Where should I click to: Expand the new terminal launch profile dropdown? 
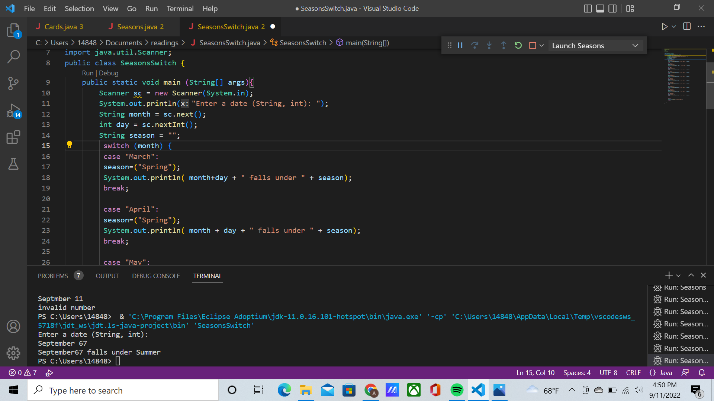pyautogui.click(x=678, y=276)
